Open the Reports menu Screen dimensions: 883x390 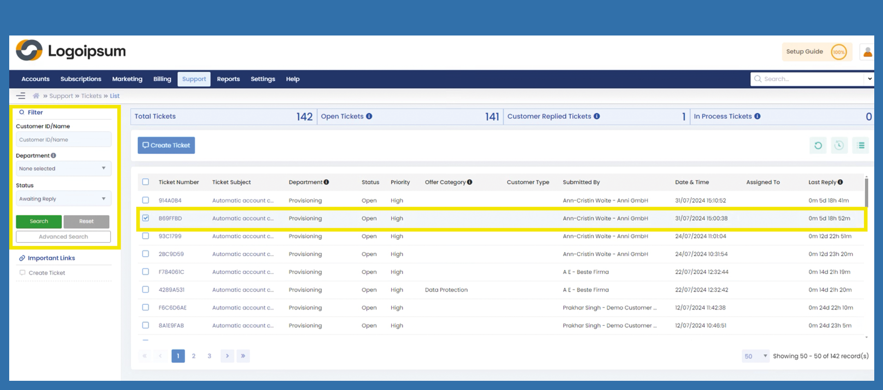point(228,79)
